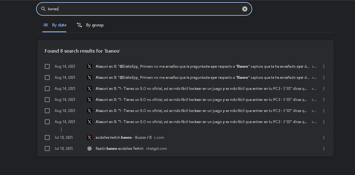Click the By group journeys icon
Viewport: 355px width, 175px height.
[79, 25]
